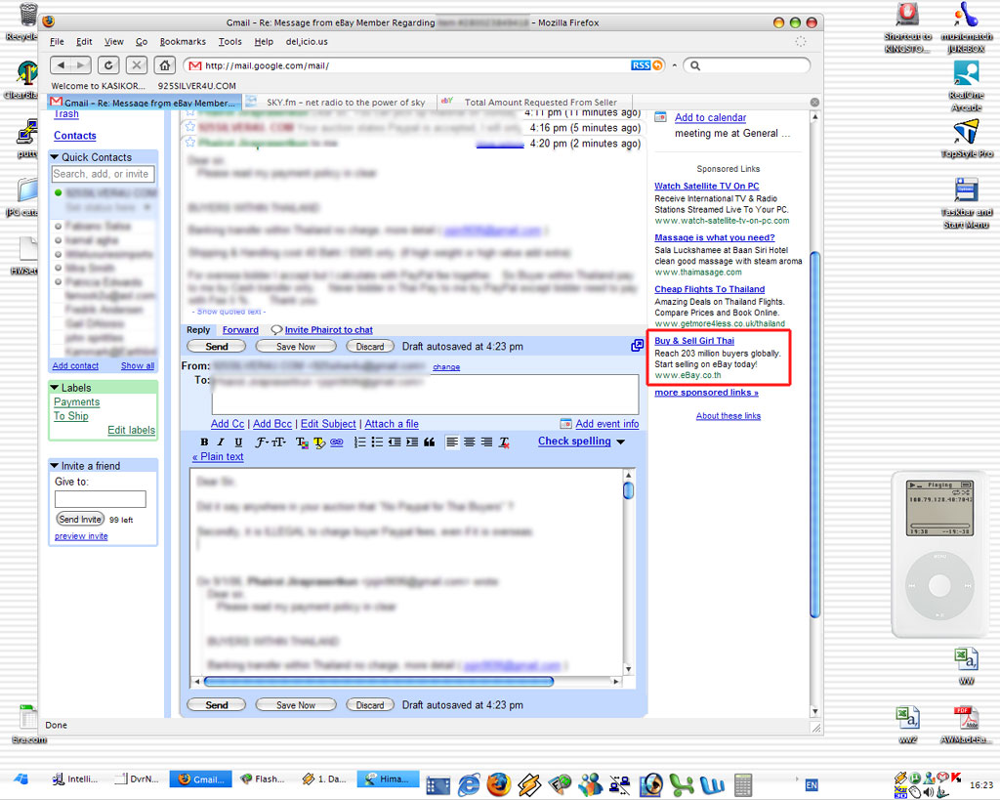Open the font family dropdown
Image resolution: width=1000 pixels, height=800 pixels.
tap(262, 442)
